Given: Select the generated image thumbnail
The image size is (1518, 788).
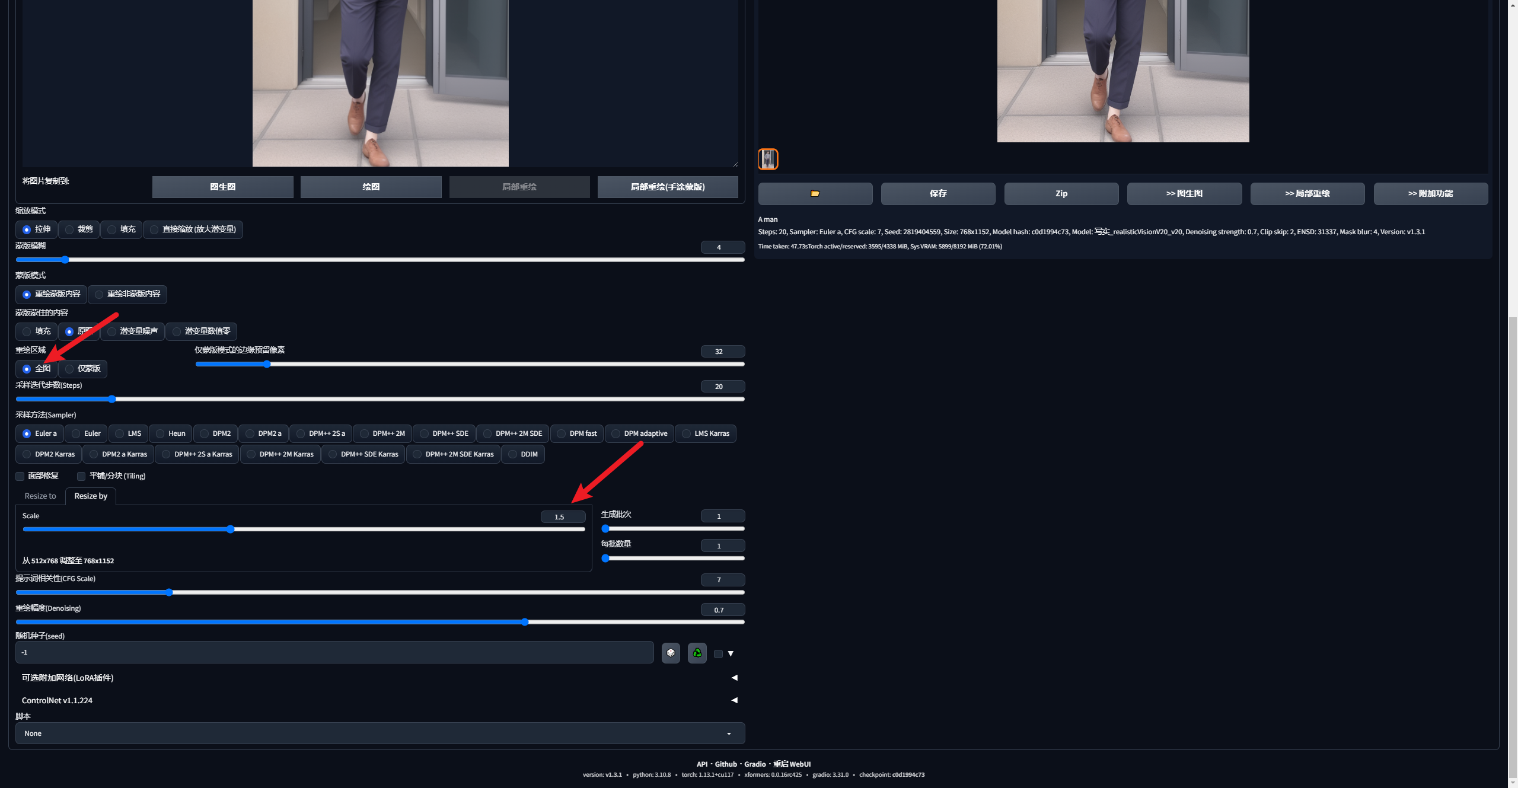Looking at the screenshot, I should [768, 159].
